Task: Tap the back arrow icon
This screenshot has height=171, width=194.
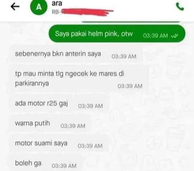Action: pos(15,6)
